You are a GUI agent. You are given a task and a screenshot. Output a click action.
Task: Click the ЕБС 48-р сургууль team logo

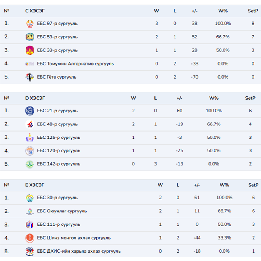(30, 124)
